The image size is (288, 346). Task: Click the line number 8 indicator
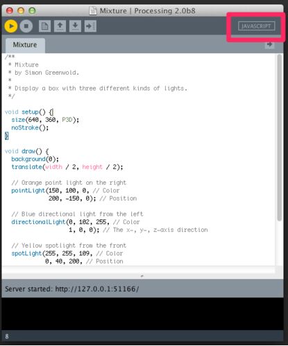click(7, 336)
